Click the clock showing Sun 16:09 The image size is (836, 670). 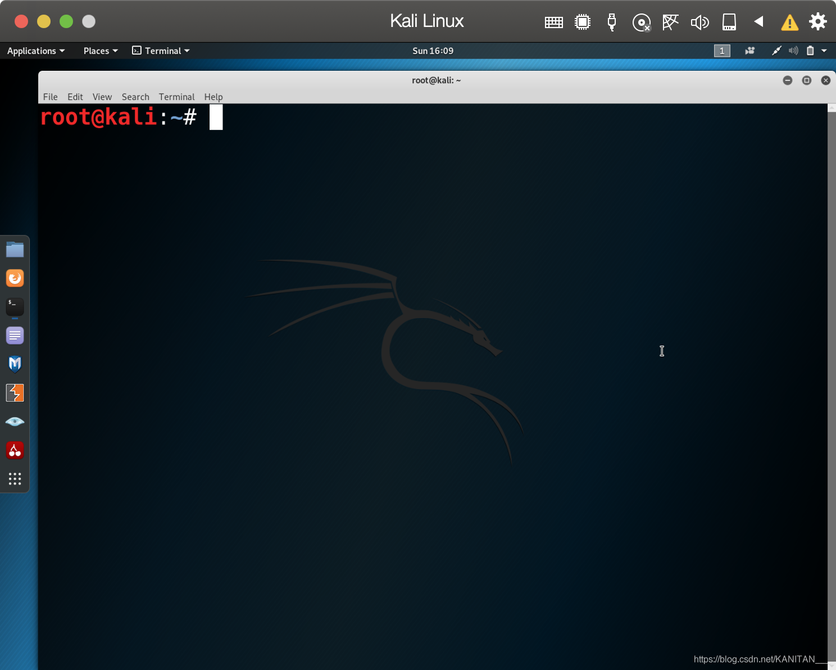coord(433,51)
